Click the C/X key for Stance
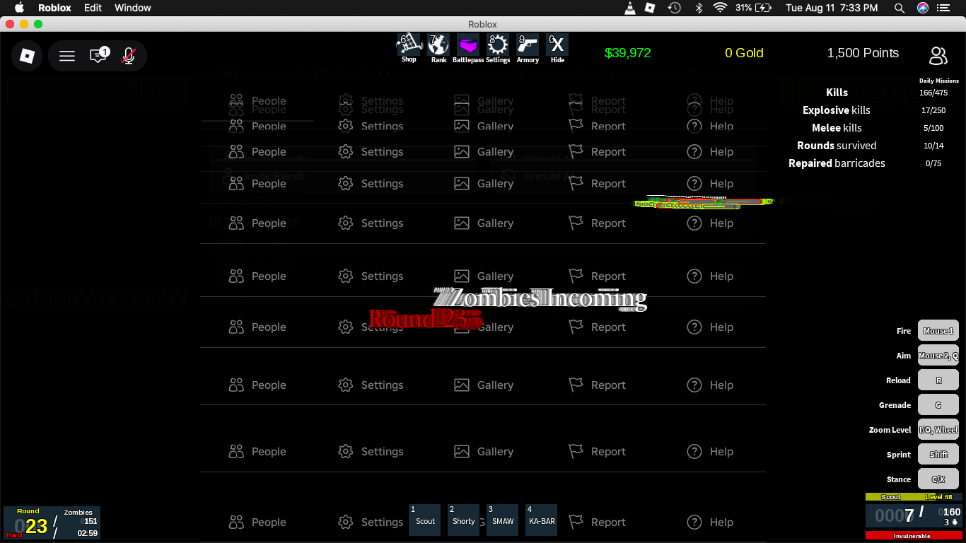Screen dimensions: 966x543 click(x=938, y=479)
